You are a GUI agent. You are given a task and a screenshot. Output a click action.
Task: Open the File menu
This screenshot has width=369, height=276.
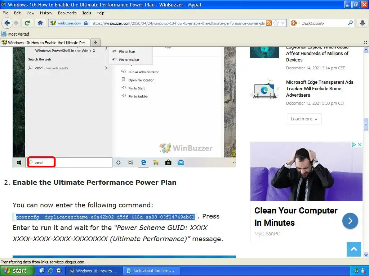pos(5,13)
